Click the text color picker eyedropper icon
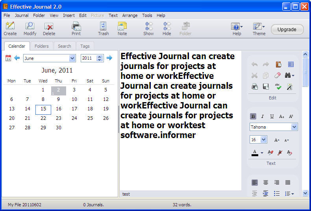This screenshot has width=311, height=211. pos(270,153)
